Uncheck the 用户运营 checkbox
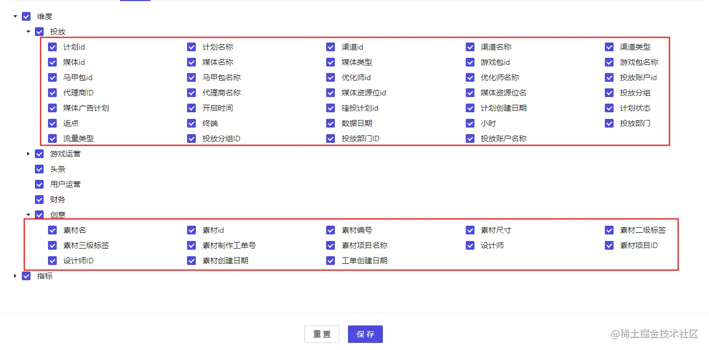The image size is (709, 350). coord(39,184)
